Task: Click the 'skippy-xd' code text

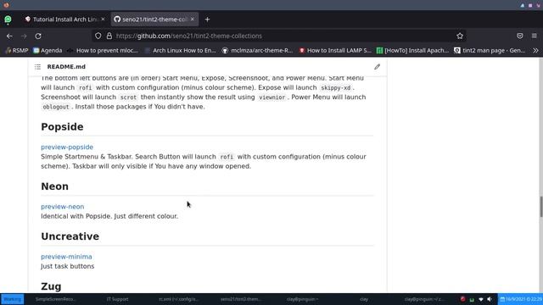Action: tap(336, 88)
